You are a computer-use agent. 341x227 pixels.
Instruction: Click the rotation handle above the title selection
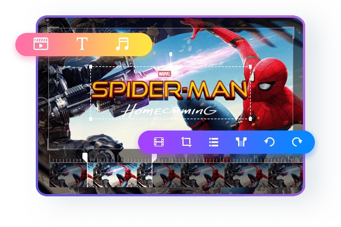pyautogui.click(x=171, y=54)
